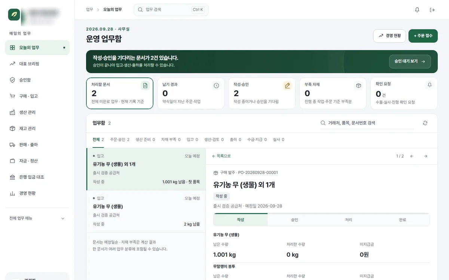Select 실사 tab
This screenshot has width=449, height=280.
278,140
